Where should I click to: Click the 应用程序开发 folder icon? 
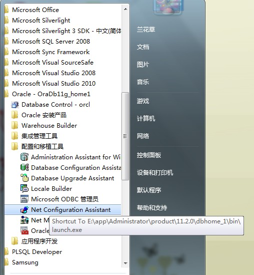click(14, 241)
